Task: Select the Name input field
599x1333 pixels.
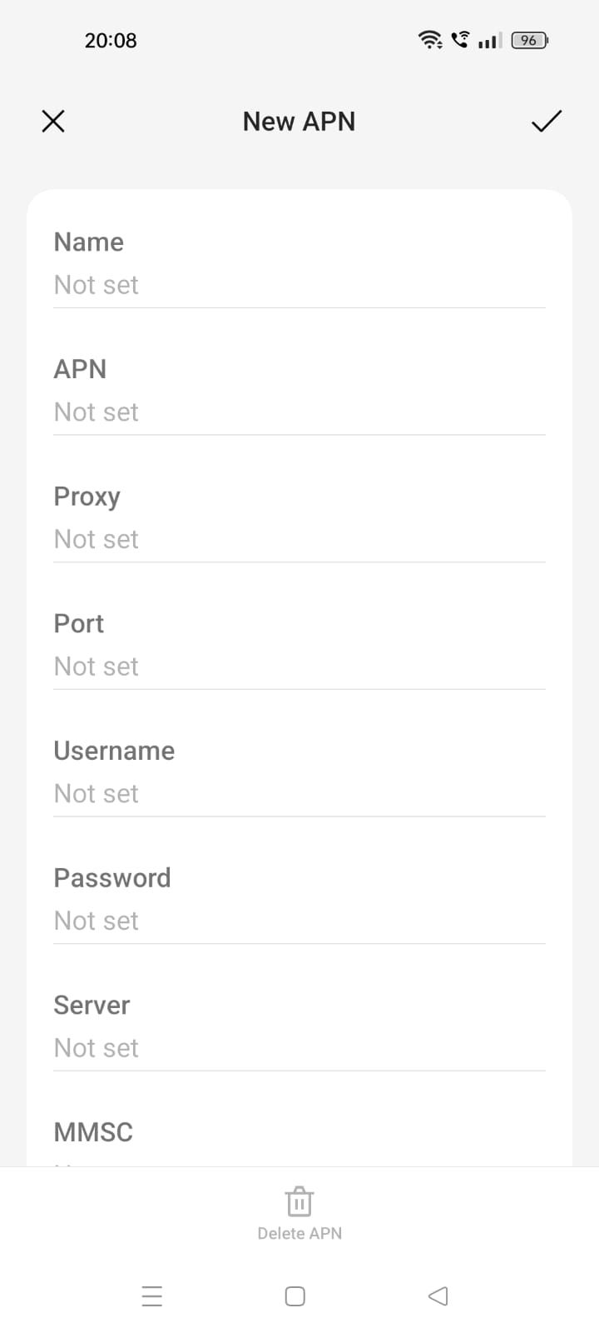Action: point(299,284)
